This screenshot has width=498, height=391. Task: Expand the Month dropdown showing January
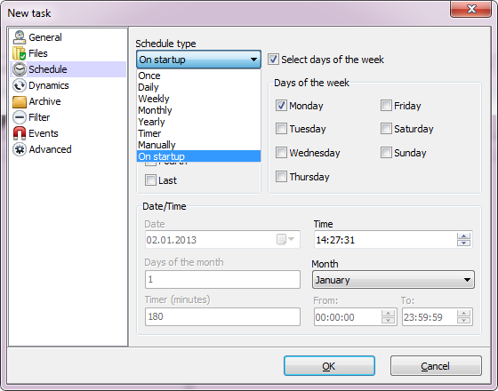point(393,280)
